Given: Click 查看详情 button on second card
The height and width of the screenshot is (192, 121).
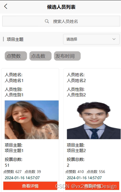Looking at the screenshot, I should tap(92, 186).
